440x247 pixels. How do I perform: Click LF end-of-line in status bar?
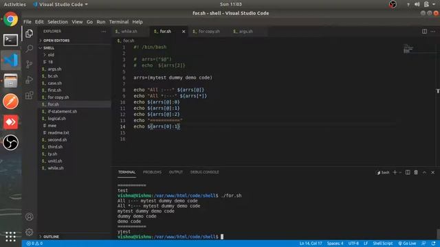tap(366, 244)
